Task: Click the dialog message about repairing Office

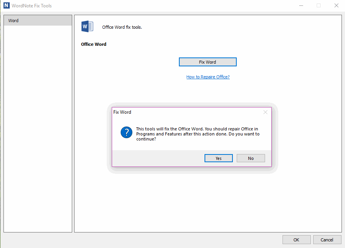Action: coord(198,134)
